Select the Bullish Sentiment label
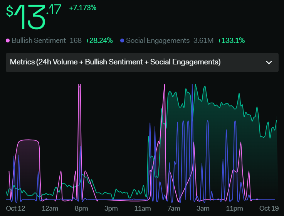This screenshot has width=284, height=216. [39, 40]
